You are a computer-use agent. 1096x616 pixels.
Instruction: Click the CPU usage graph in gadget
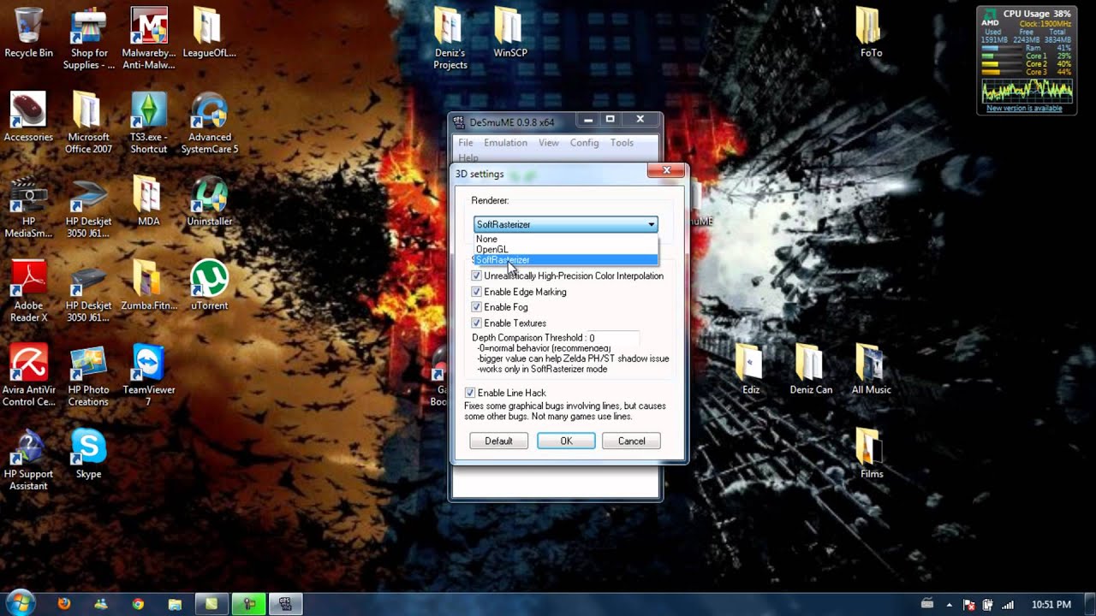pos(1027,90)
